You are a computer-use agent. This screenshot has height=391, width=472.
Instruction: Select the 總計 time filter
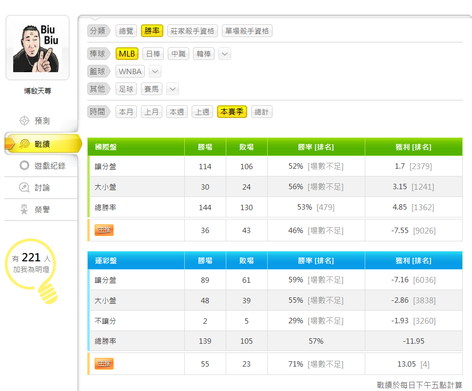[261, 112]
